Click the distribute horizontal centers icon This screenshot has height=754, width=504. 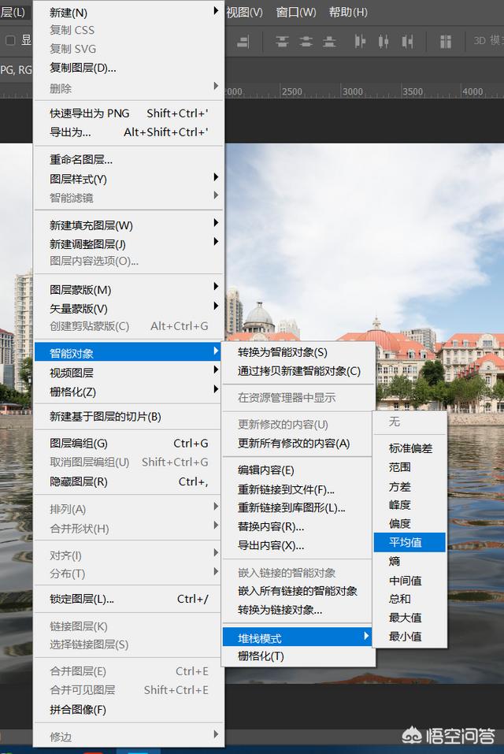pyautogui.click(x=384, y=40)
